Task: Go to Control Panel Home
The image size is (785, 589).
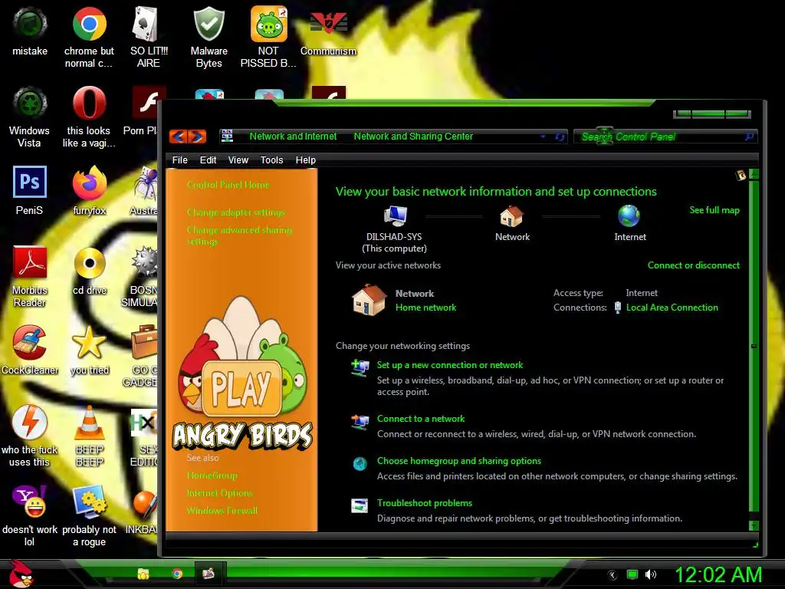Action: pyautogui.click(x=228, y=185)
